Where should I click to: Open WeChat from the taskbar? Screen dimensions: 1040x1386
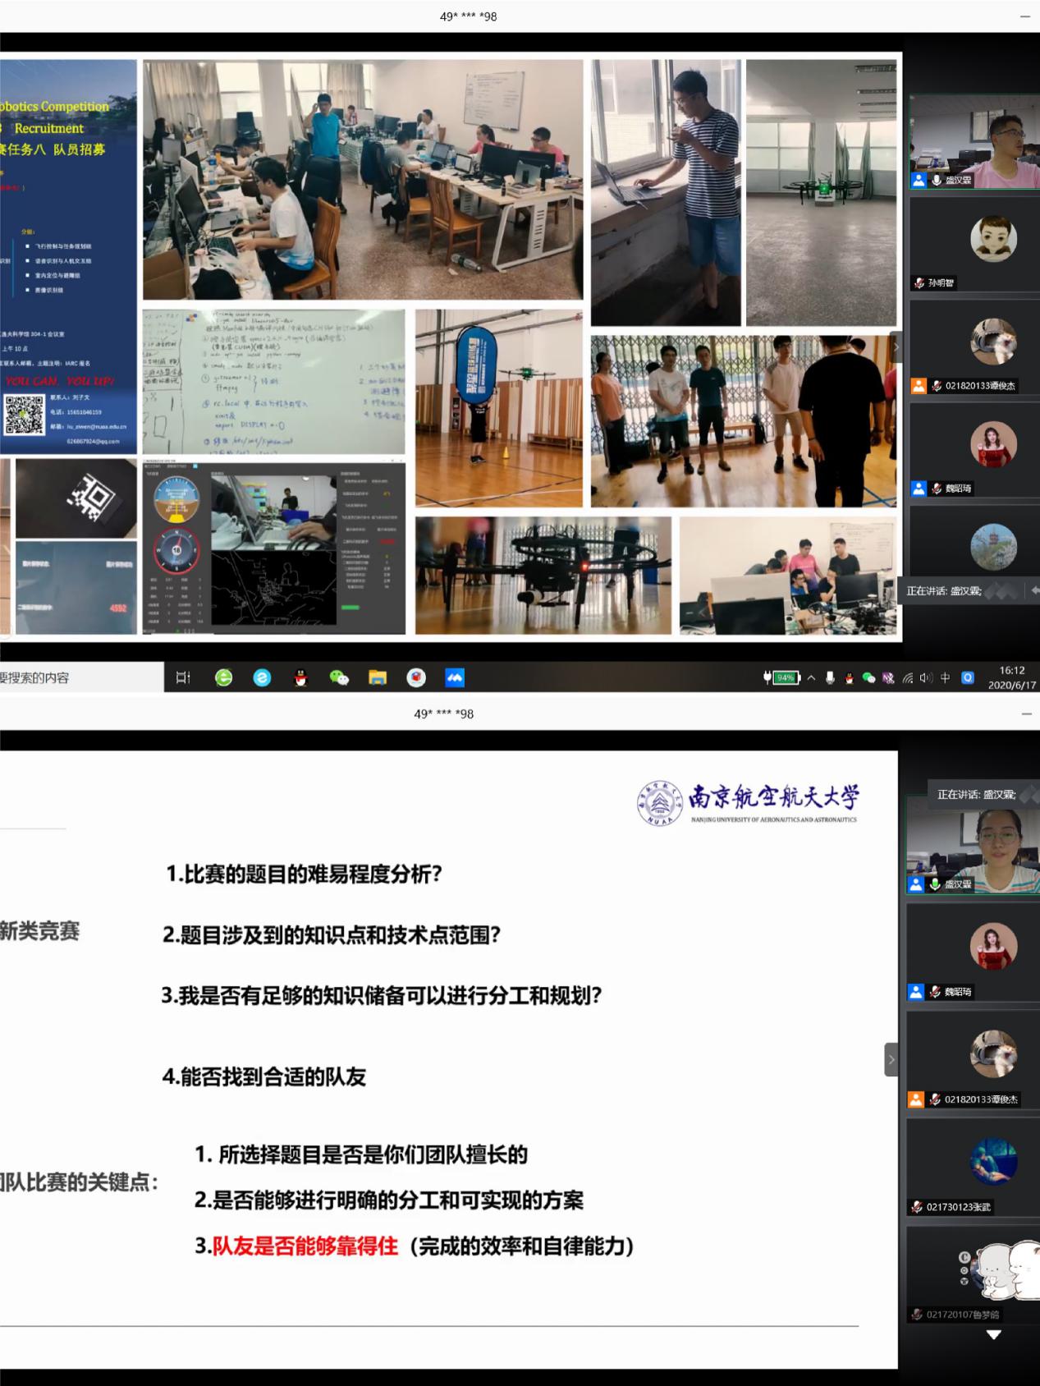pyautogui.click(x=339, y=677)
